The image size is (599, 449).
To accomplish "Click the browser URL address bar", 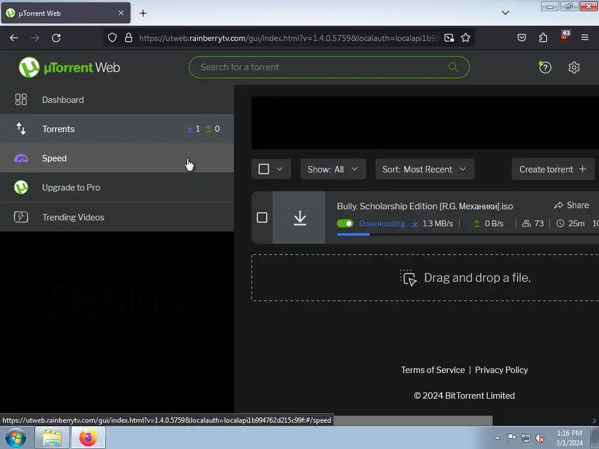I will [x=289, y=38].
